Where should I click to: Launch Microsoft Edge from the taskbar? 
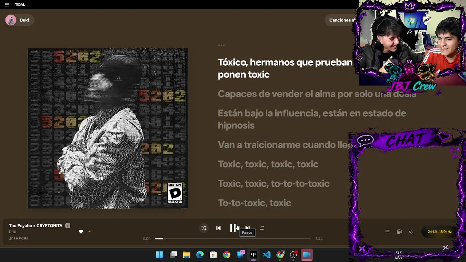tap(200, 255)
